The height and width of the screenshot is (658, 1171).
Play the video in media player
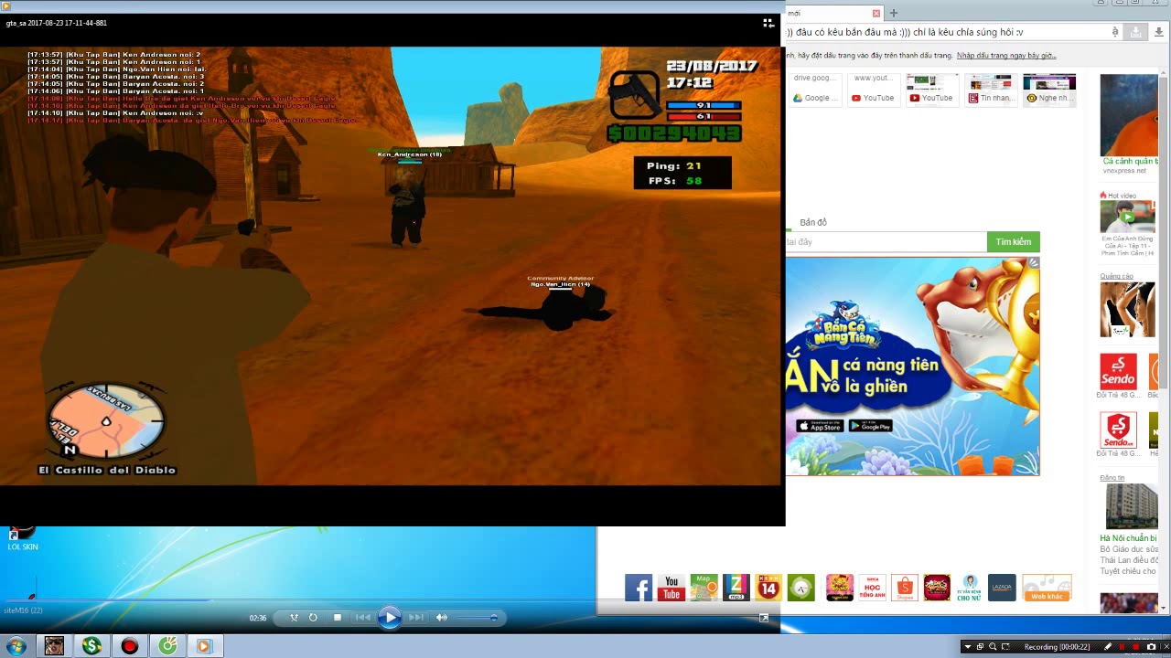click(x=390, y=618)
